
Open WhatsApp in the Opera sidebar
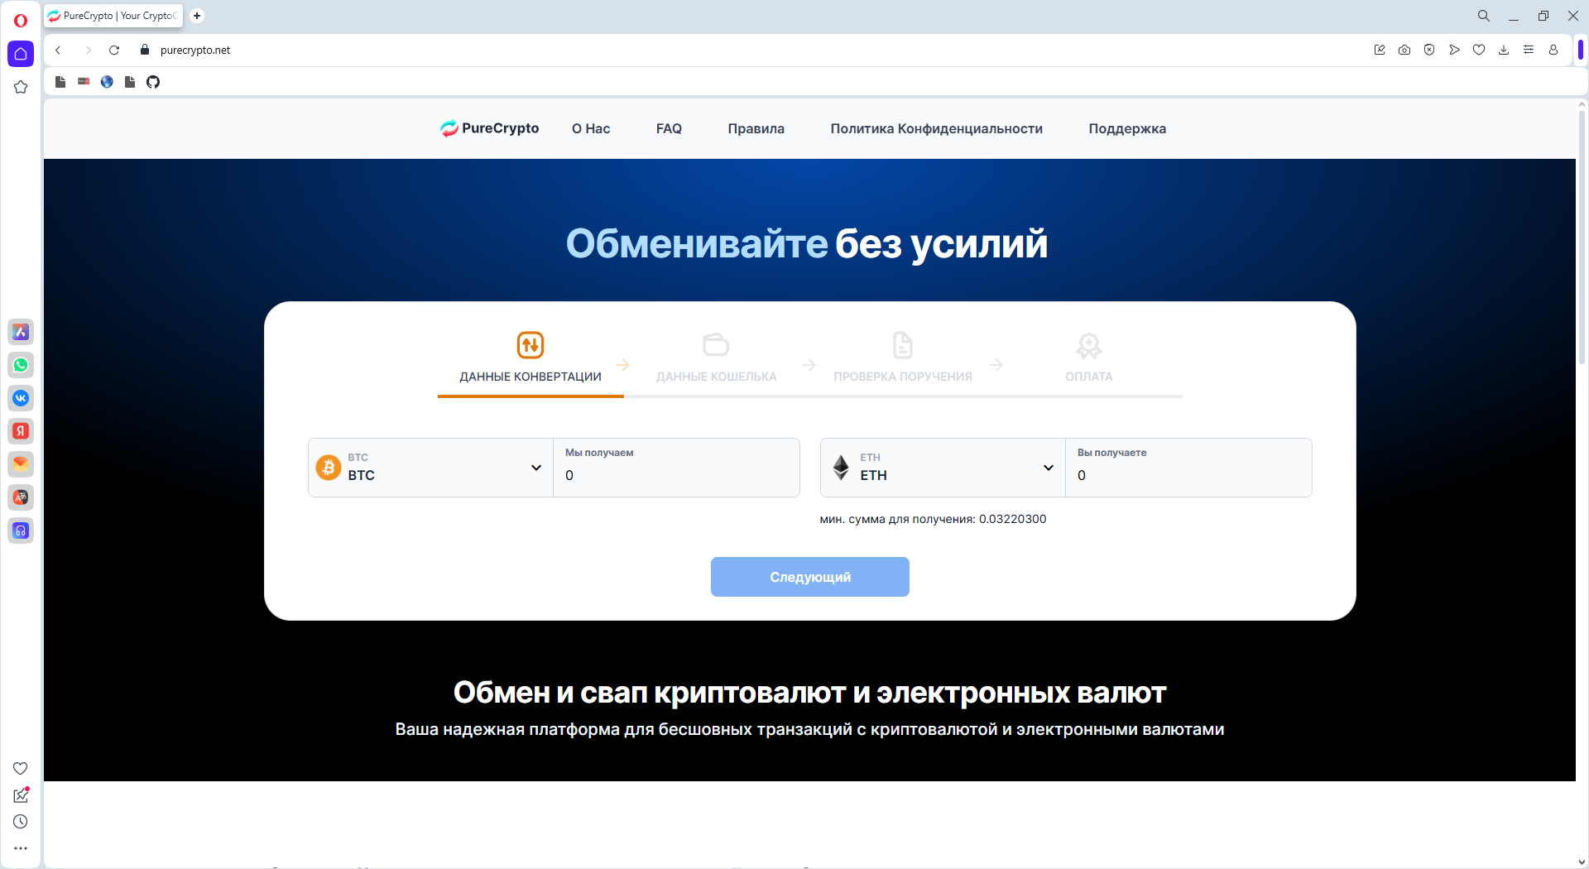21,365
